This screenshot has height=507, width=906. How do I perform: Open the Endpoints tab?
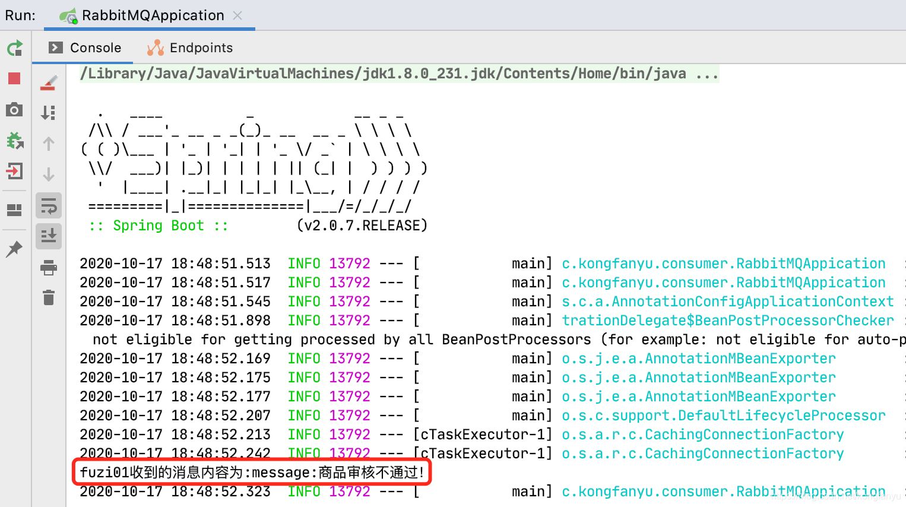click(x=190, y=47)
